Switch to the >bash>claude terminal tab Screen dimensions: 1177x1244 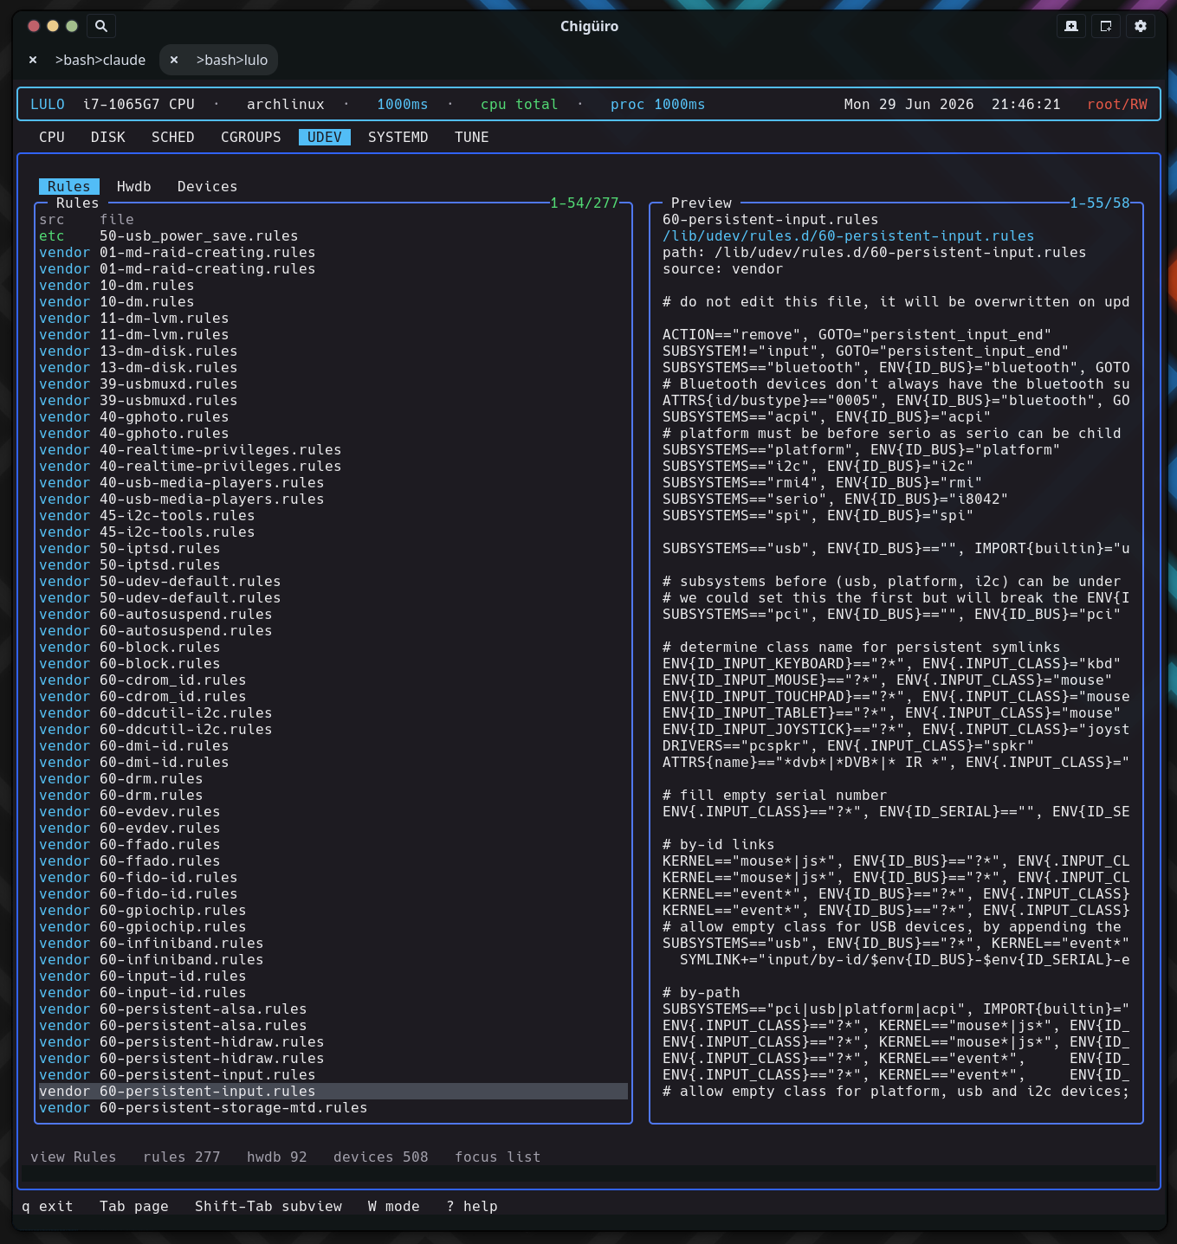pos(100,60)
